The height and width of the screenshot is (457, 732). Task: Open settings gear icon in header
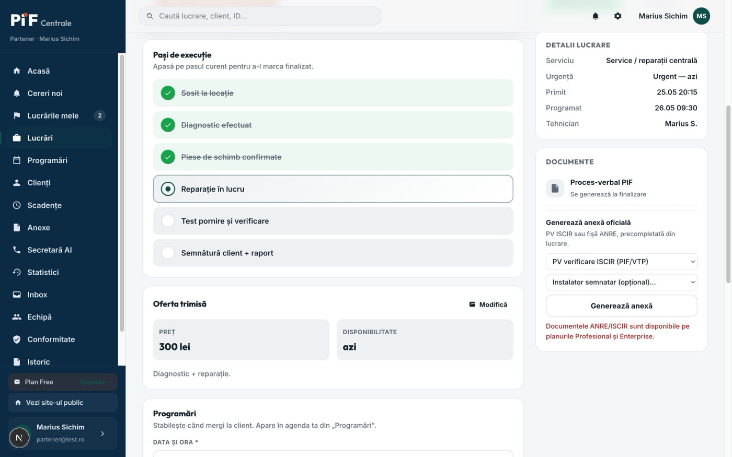click(x=617, y=16)
